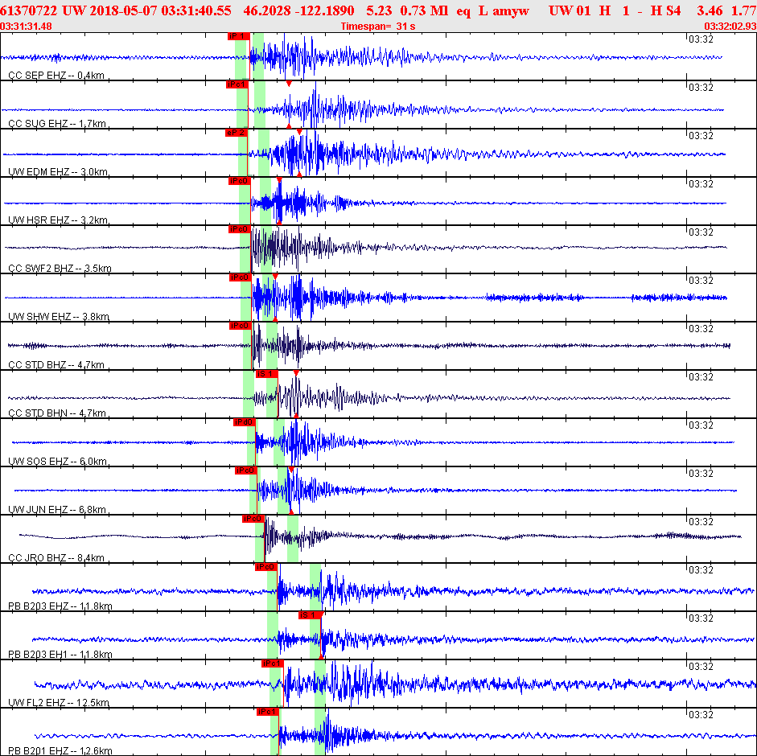
Task: Click station label 'UW FL2 EHZ -- 12.5km'
Action: (59, 703)
